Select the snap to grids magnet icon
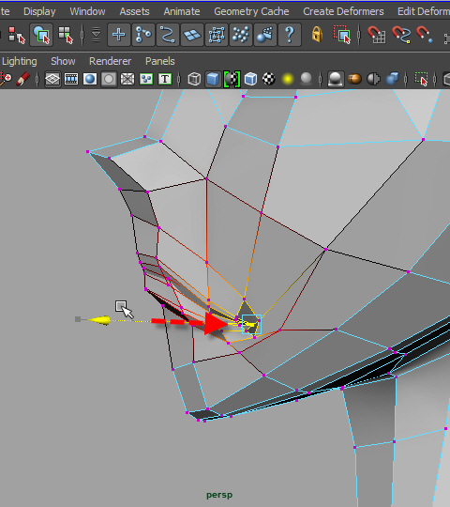 coord(376,35)
